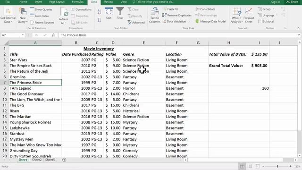Open Recent Sources
This screenshot has width=302, height=170.
[x=42, y=22]
